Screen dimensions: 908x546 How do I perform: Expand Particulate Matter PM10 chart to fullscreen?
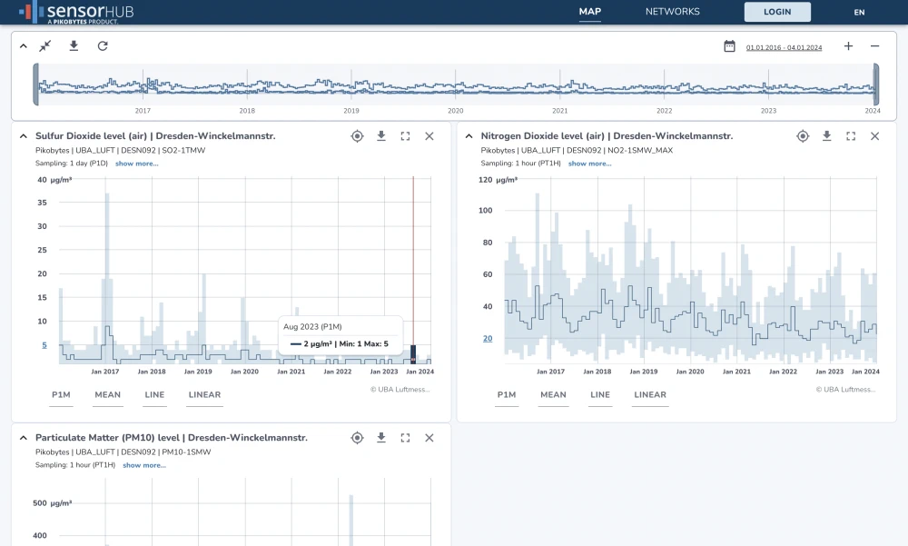[x=405, y=438]
